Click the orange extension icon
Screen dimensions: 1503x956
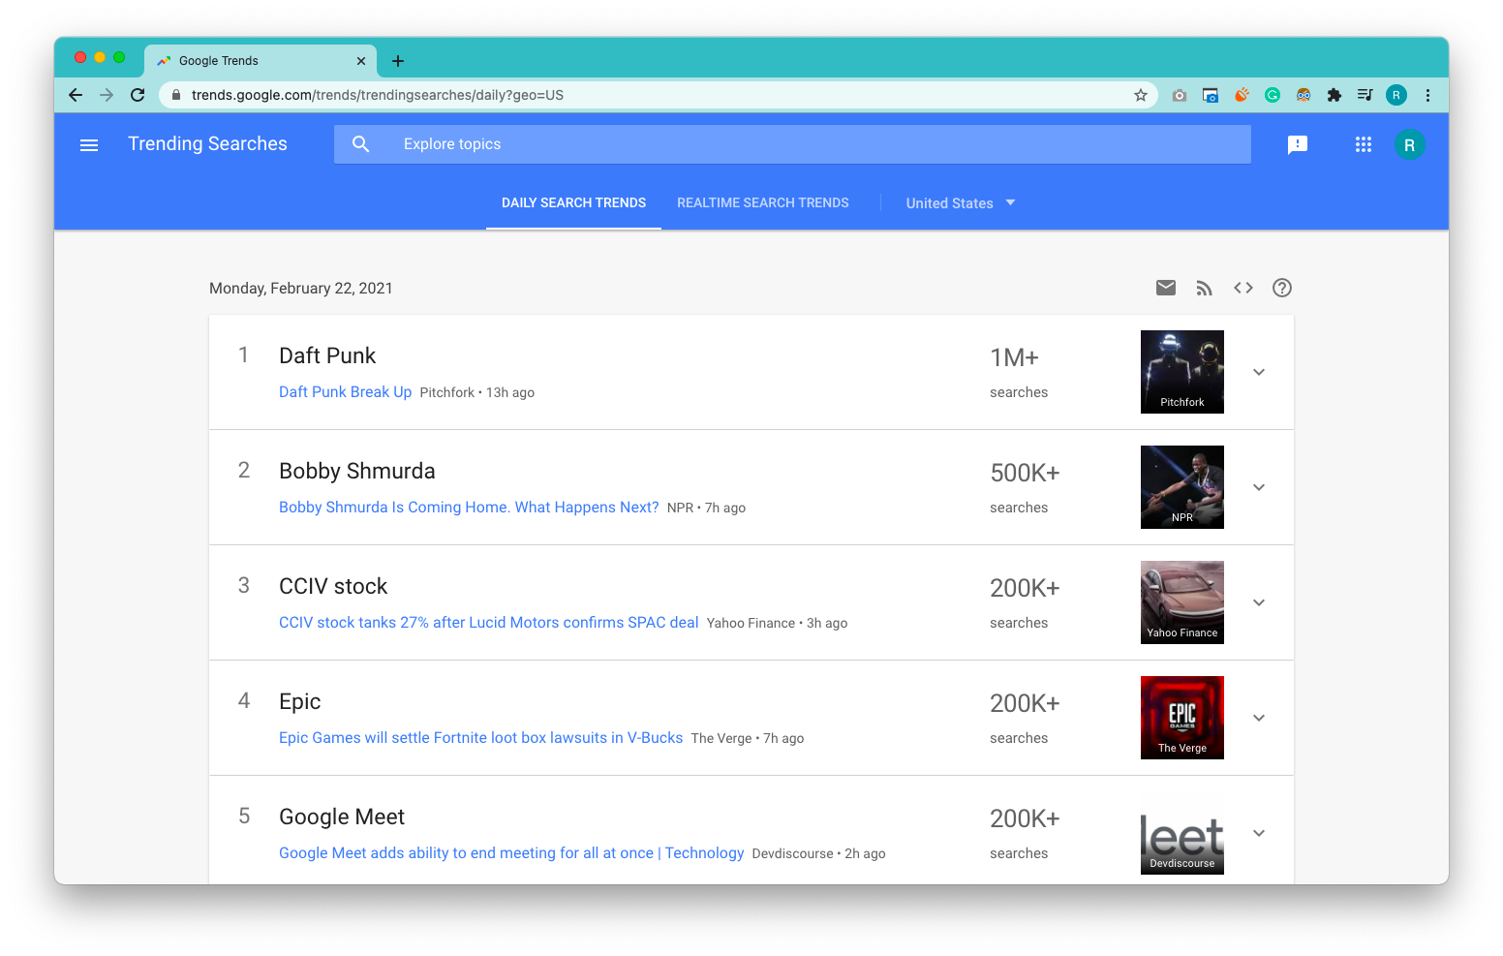pos(1242,95)
